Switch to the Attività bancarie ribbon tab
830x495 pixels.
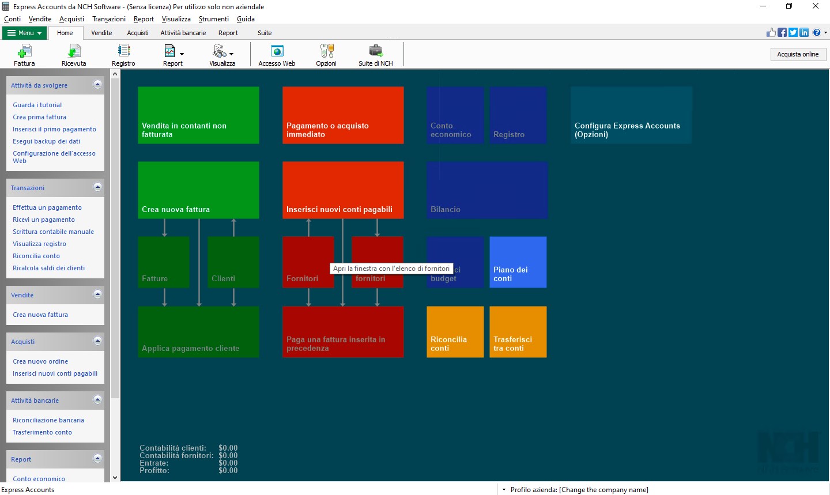(183, 33)
